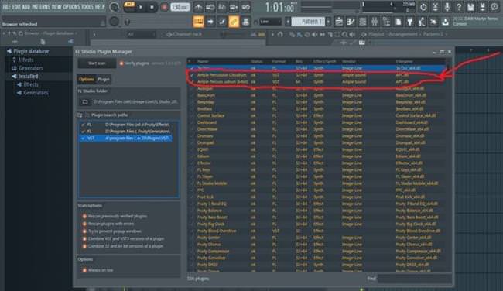Open the Channel rack view icon
Image resolution: width=503 pixels, height=291 pixels.
[x=363, y=22]
